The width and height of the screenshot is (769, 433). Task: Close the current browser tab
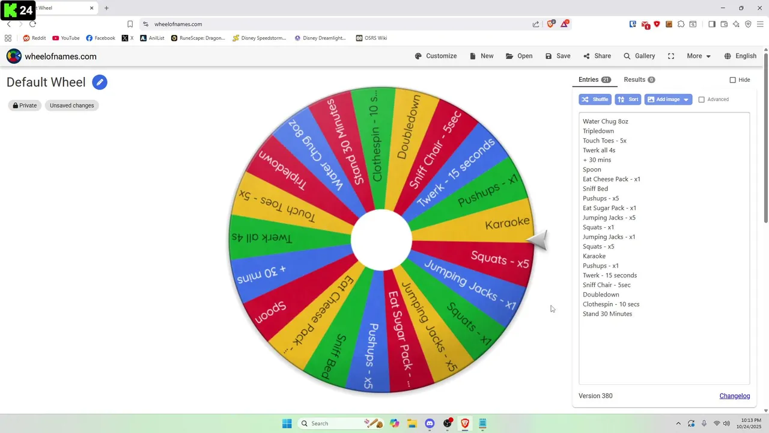pyautogui.click(x=92, y=8)
